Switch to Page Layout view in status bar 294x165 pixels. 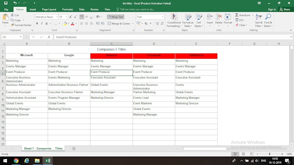(243, 154)
